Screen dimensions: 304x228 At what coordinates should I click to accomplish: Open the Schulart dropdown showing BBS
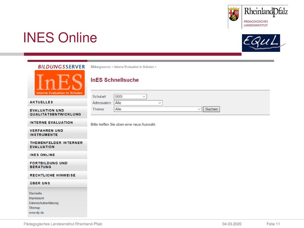(130, 96)
